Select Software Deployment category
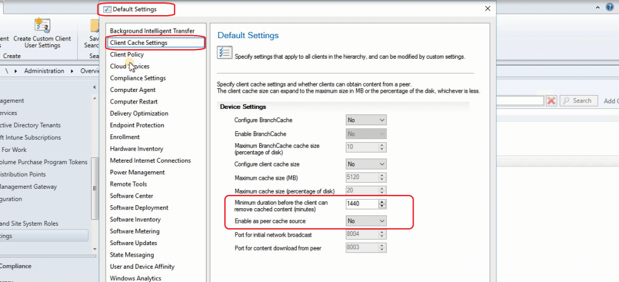Screen dimensions: 619x282 tap(139, 208)
